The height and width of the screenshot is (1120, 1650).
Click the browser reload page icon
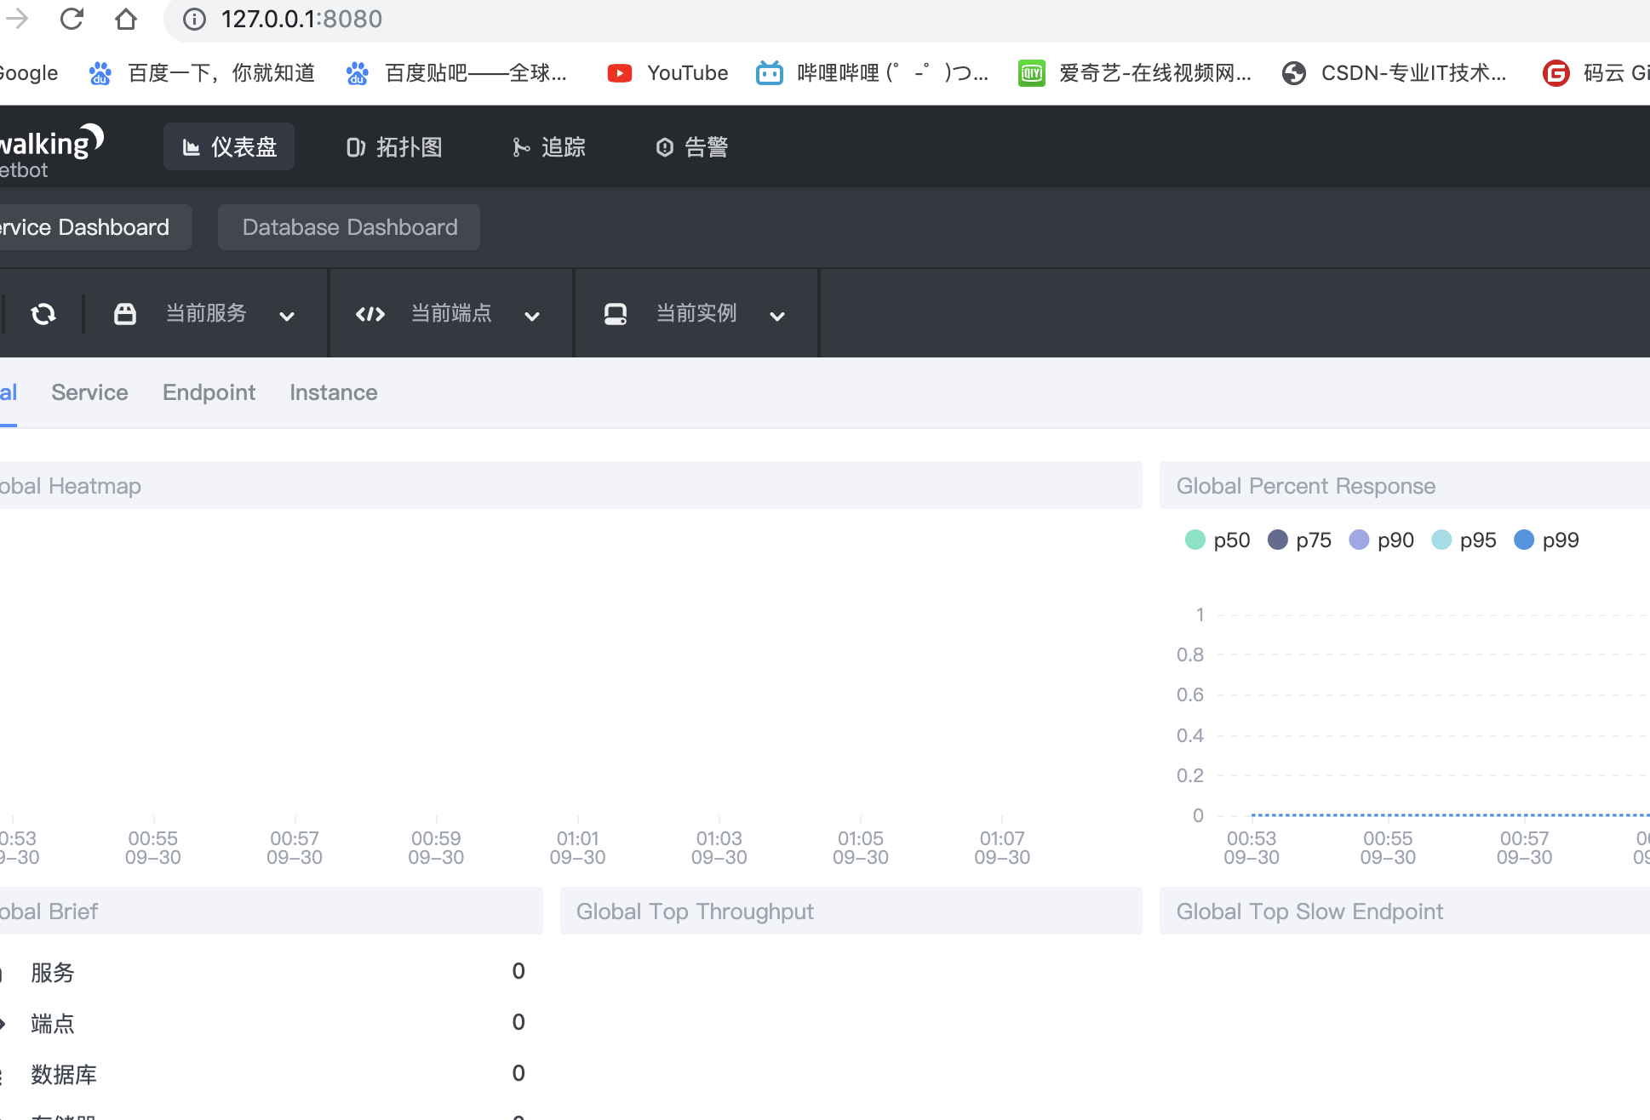pyautogui.click(x=72, y=19)
